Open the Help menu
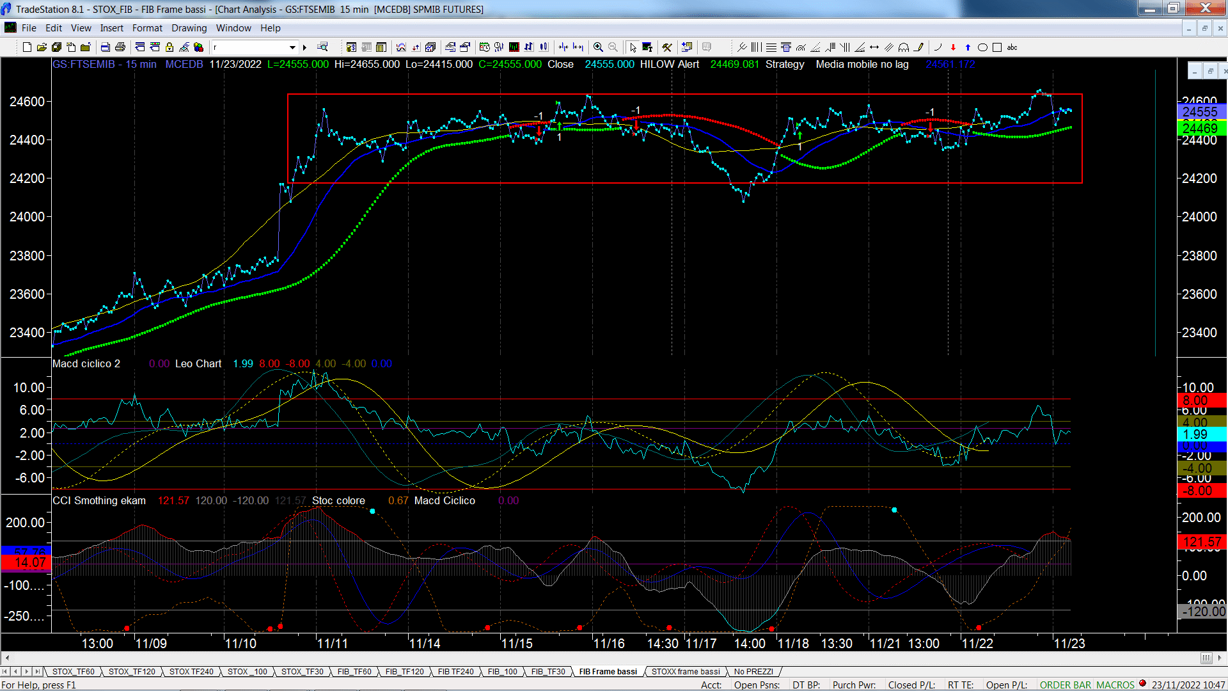 point(271,28)
